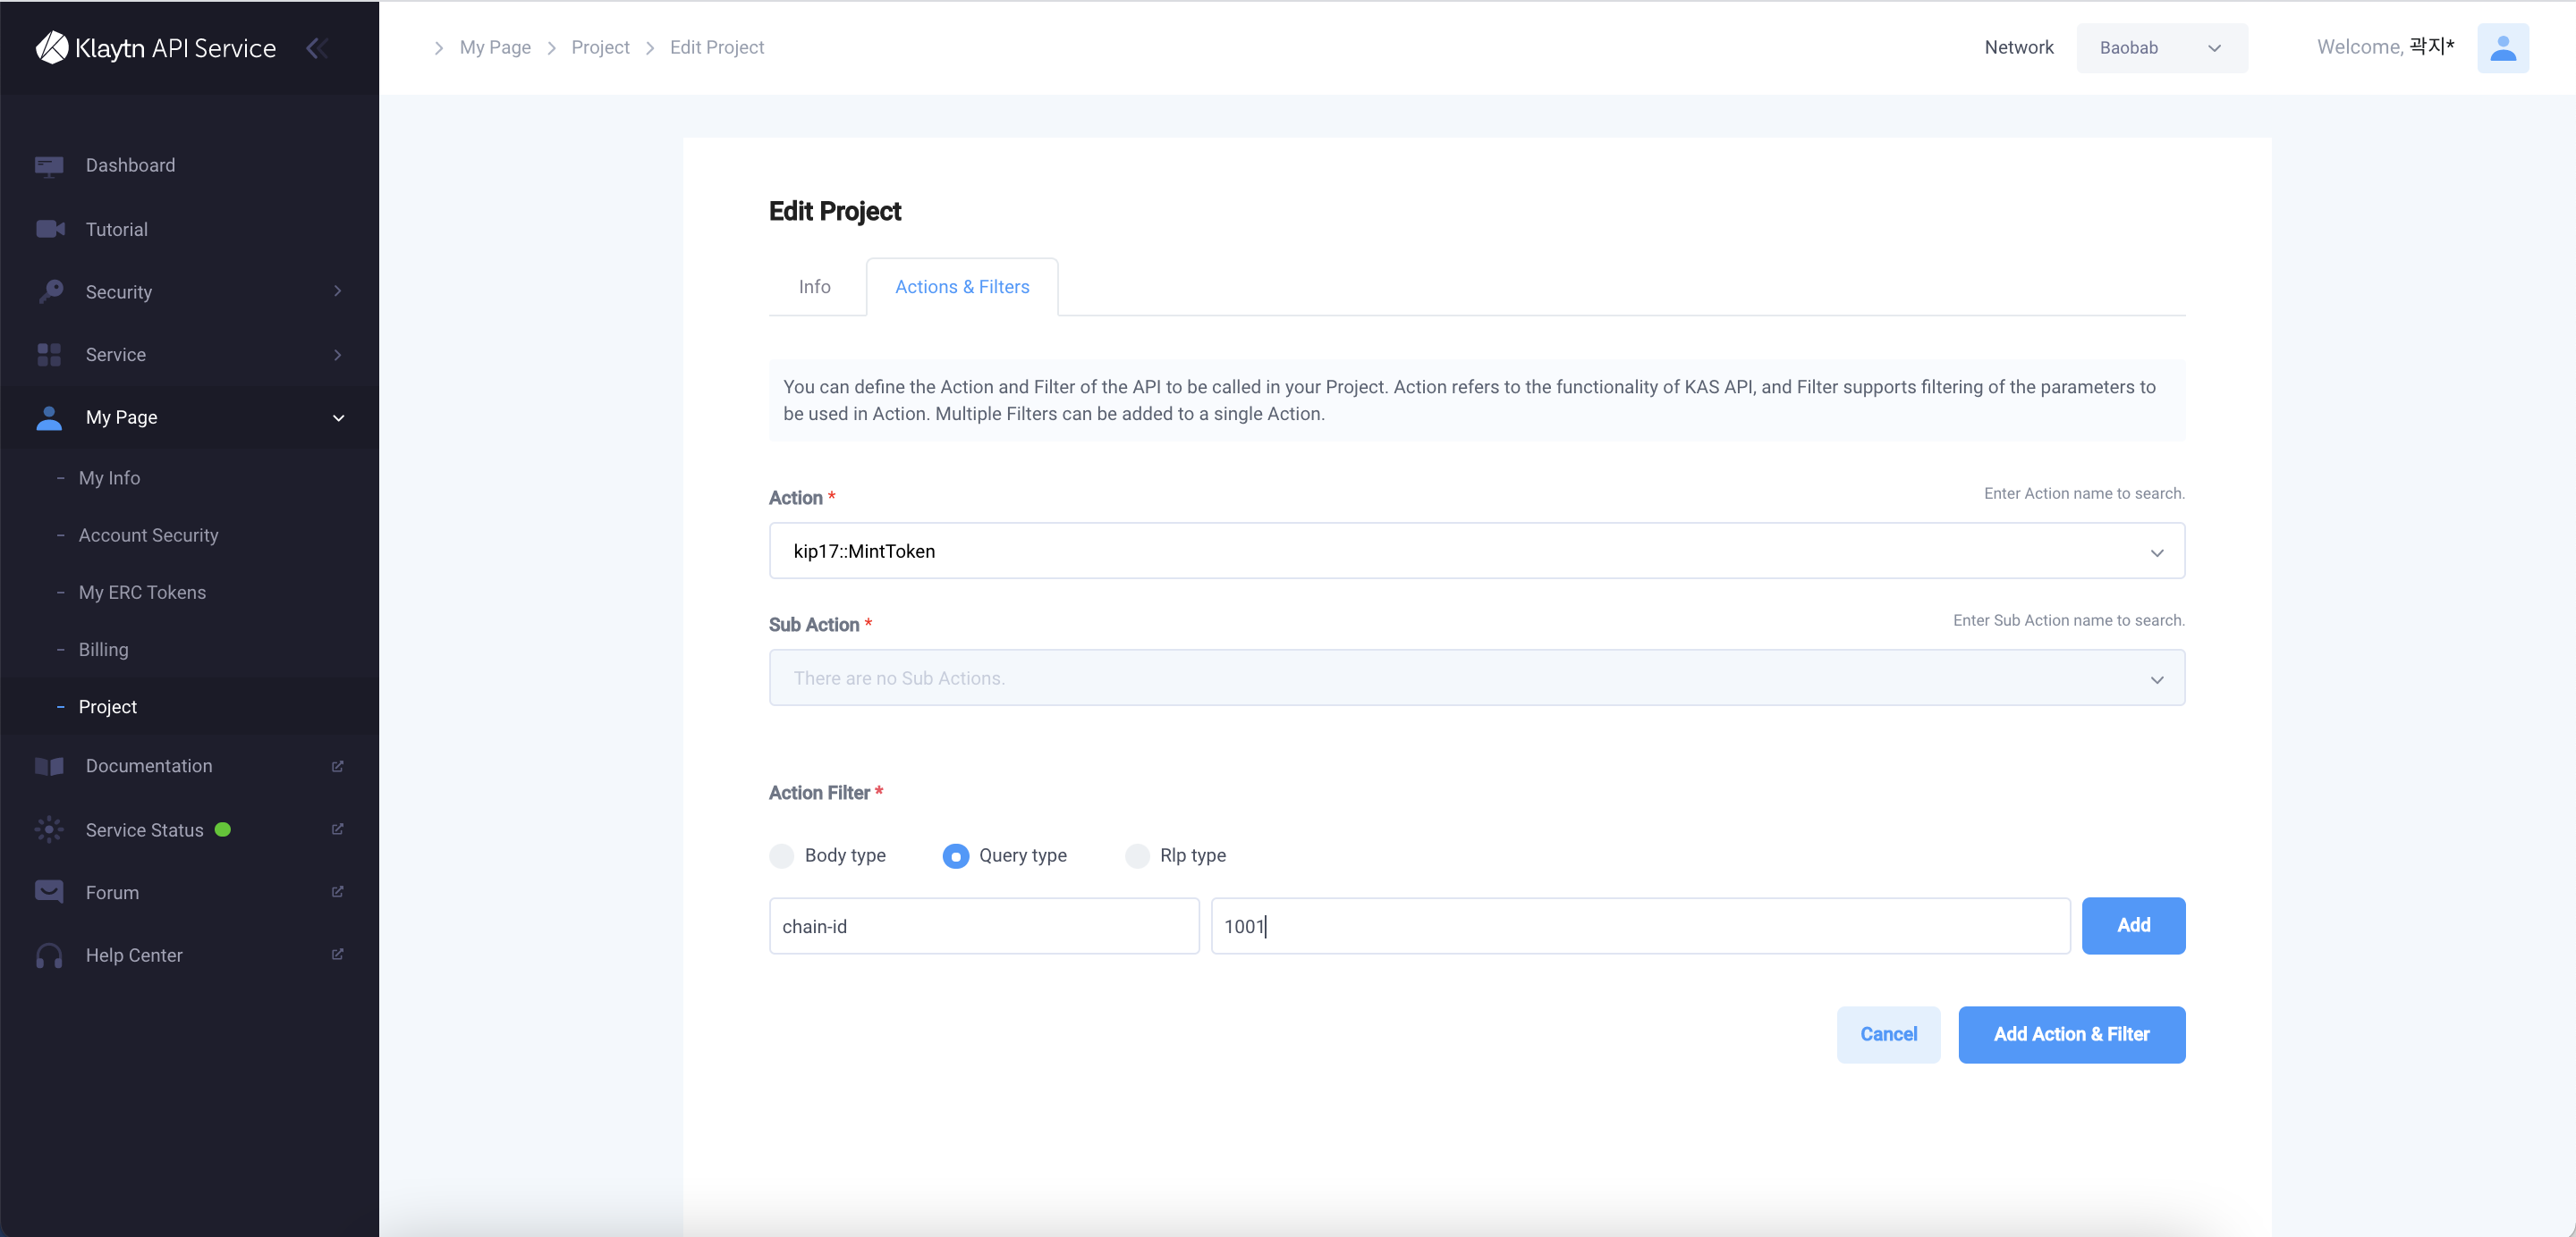
Task: Click the Cancel button
Action: tap(1887, 1033)
